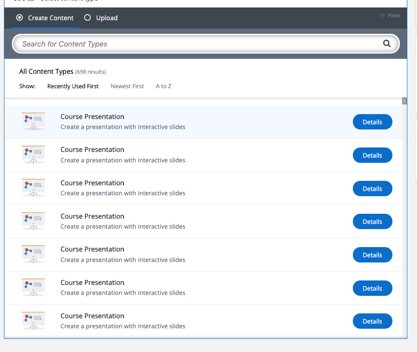Click the presentation easel icon in the sixth row
The height and width of the screenshot is (352, 417).
[x=33, y=287]
